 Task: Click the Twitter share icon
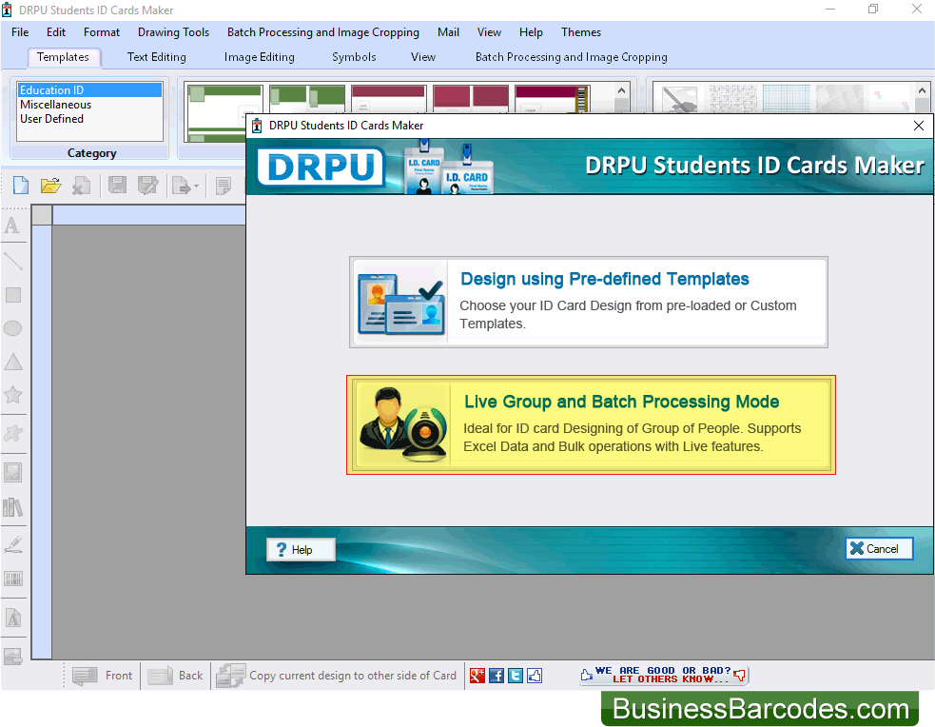click(516, 676)
